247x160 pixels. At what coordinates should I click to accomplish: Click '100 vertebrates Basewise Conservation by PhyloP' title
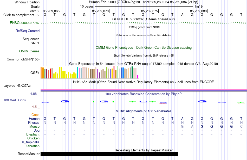coord(144,94)
